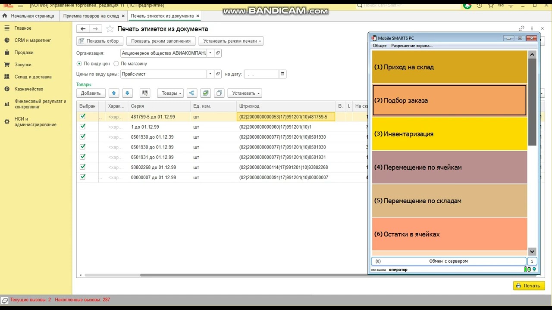Expand the Цены по виду цены combo box
This screenshot has width=552, height=310.
coord(210,74)
